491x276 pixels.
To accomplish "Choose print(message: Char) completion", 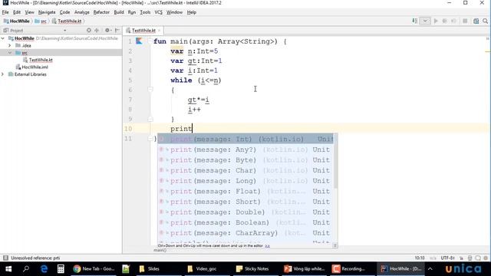I will tap(245, 170).
